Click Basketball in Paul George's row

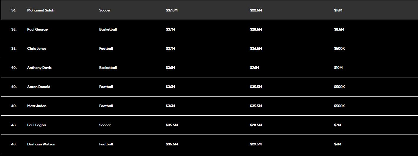108,29
